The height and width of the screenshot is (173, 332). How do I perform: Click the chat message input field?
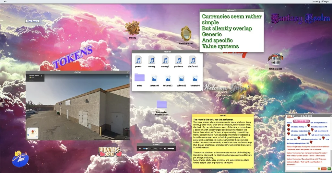[x=301, y=169]
